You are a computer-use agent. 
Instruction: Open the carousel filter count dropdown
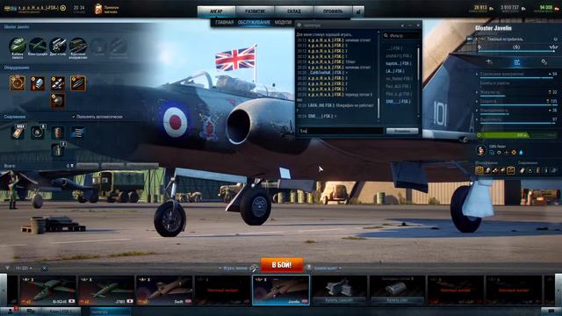[24, 268]
